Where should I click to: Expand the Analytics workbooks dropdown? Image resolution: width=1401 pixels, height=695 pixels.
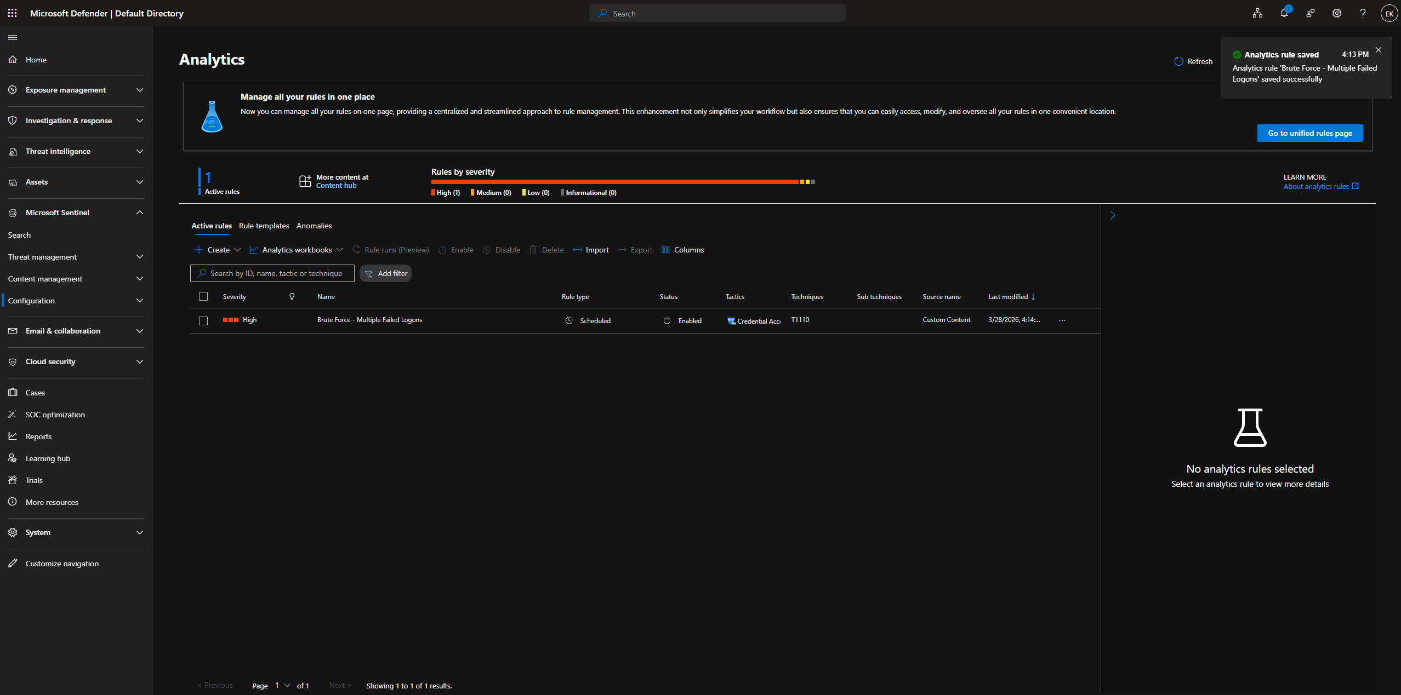(x=296, y=250)
